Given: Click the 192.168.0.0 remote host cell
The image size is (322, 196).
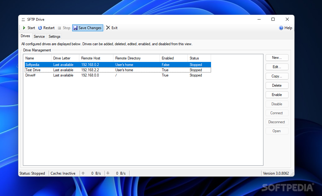Looking at the screenshot, I should 90,75.
